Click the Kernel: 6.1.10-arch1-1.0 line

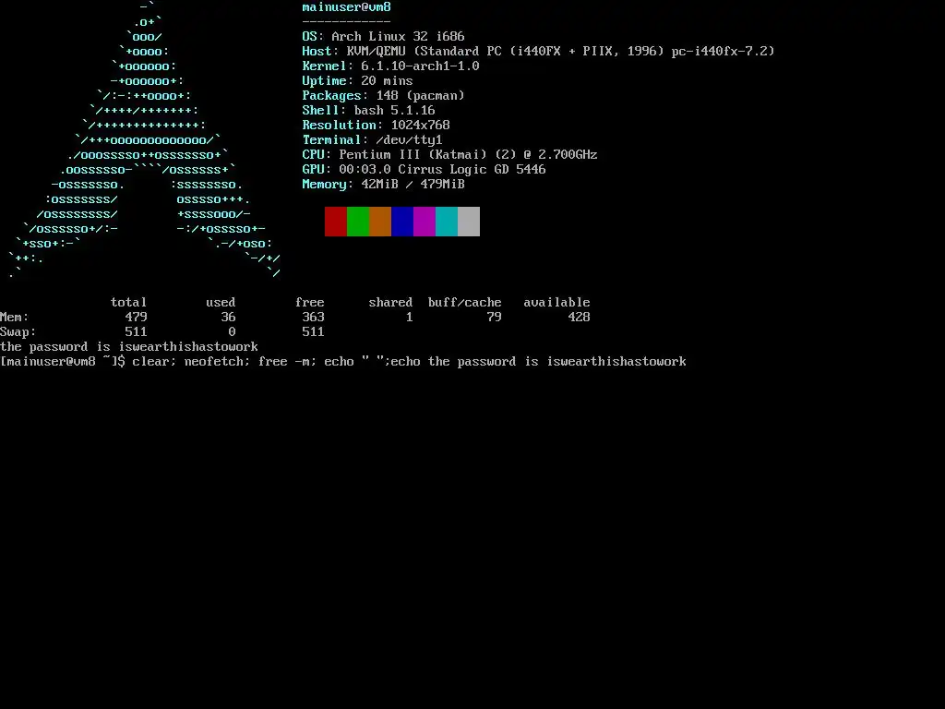click(390, 66)
